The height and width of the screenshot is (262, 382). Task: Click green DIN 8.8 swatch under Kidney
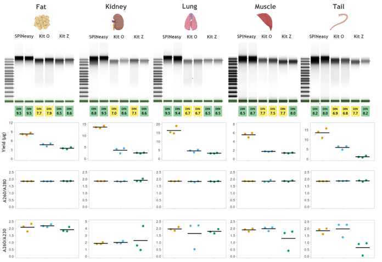[x=94, y=111]
